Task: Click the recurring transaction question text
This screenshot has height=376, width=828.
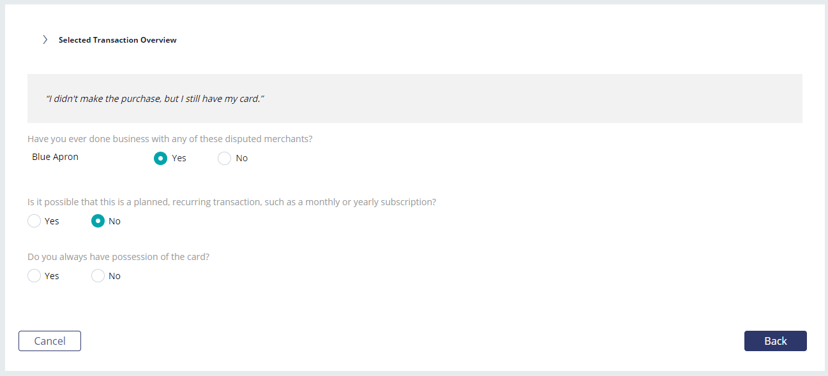Action: pyautogui.click(x=232, y=202)
